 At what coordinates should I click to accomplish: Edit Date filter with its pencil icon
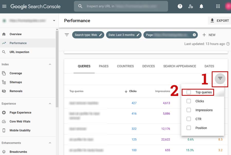point(138,35)
